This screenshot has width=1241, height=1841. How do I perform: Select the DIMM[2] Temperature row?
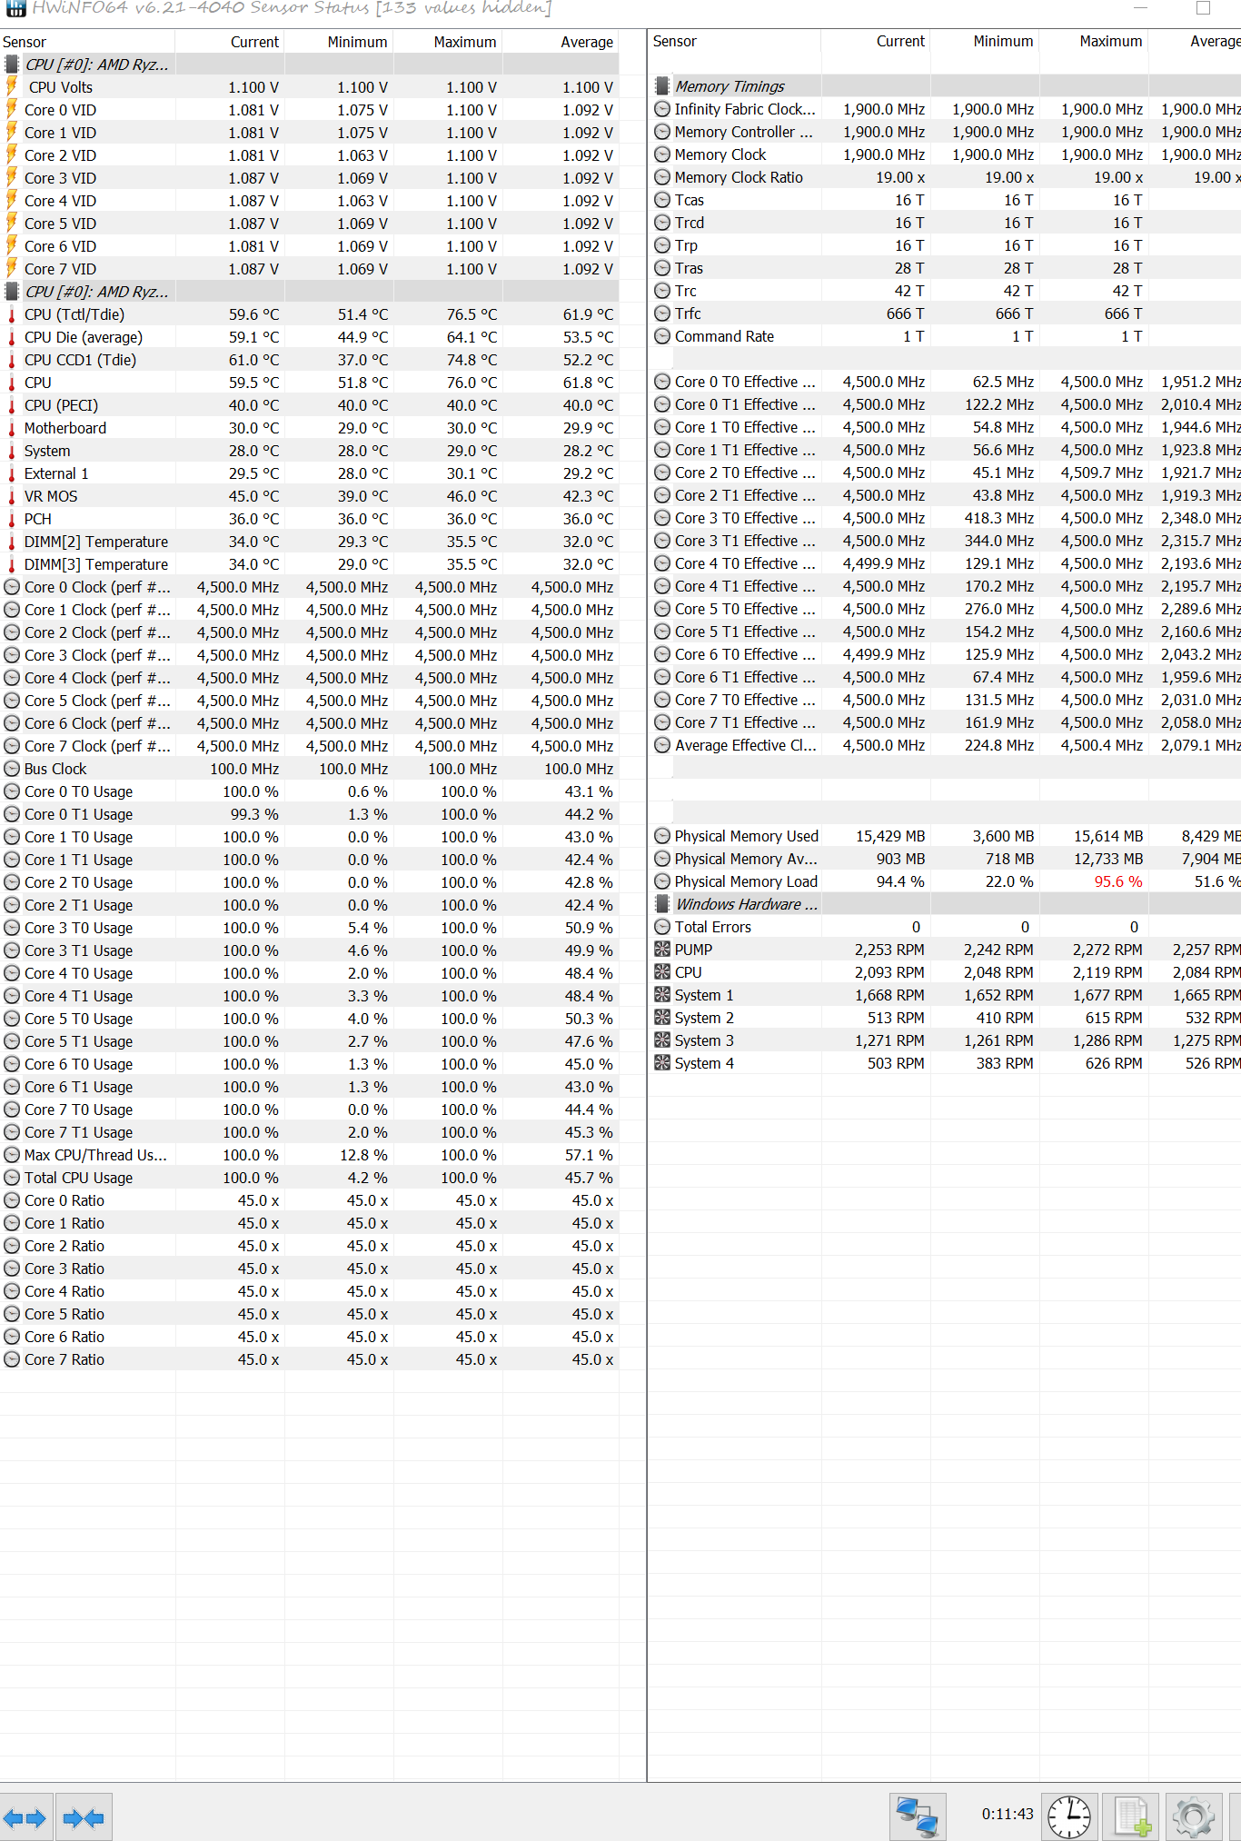[309, 542]
